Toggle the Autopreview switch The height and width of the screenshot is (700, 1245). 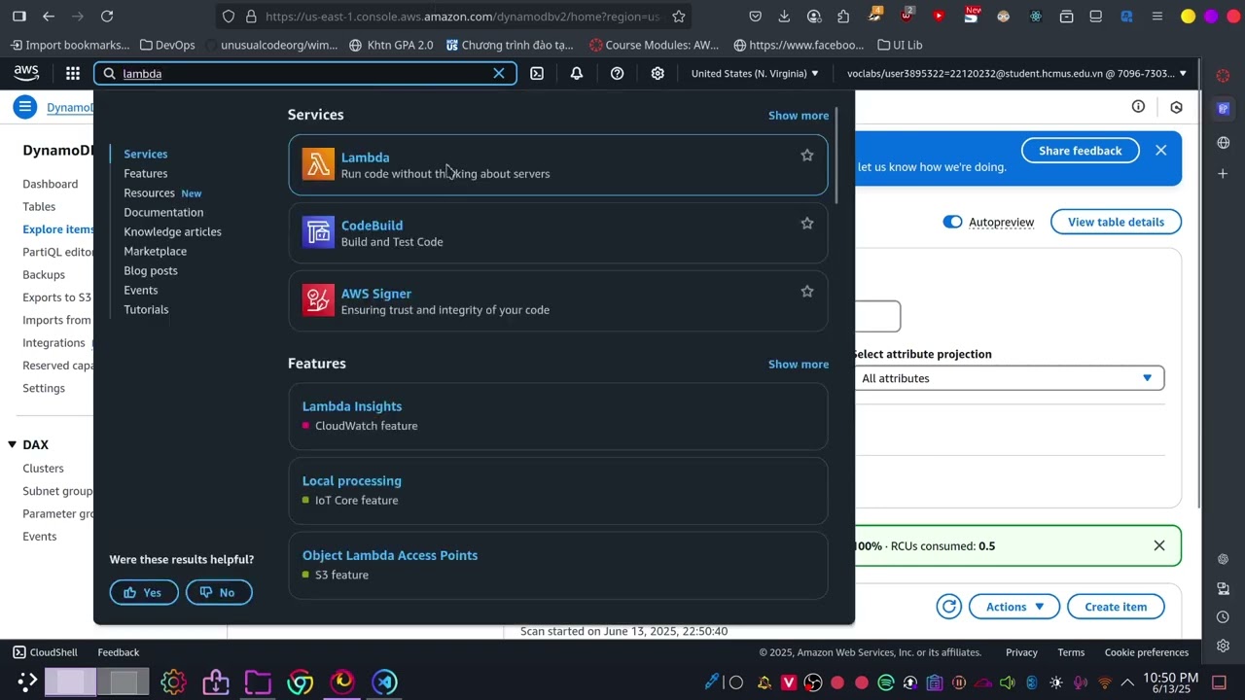[952, 222]
